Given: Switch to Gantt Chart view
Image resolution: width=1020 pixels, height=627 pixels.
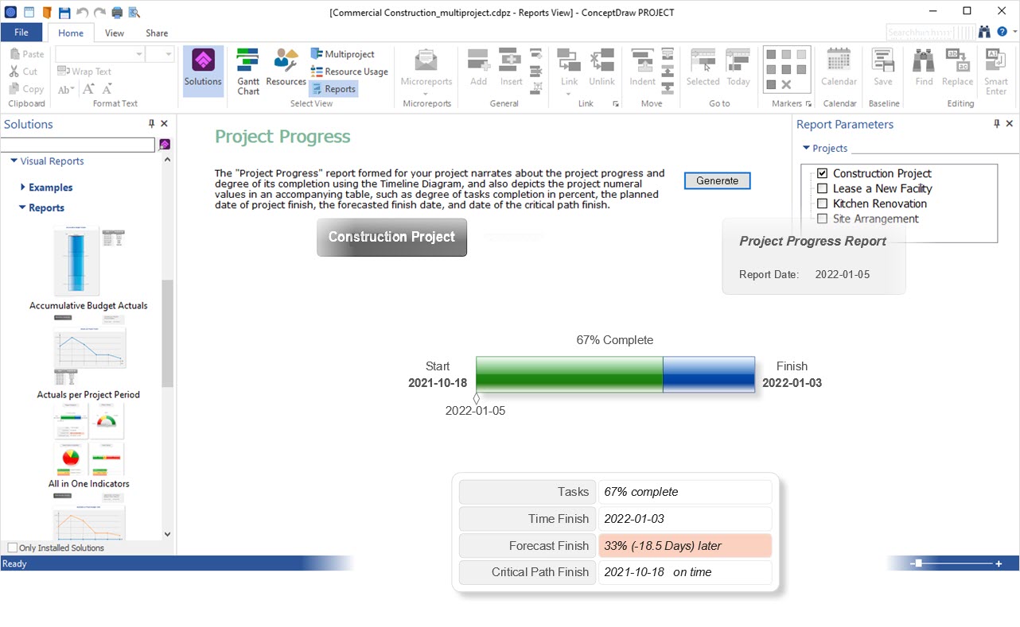Looking at the screenshot, I should [248, 72].
